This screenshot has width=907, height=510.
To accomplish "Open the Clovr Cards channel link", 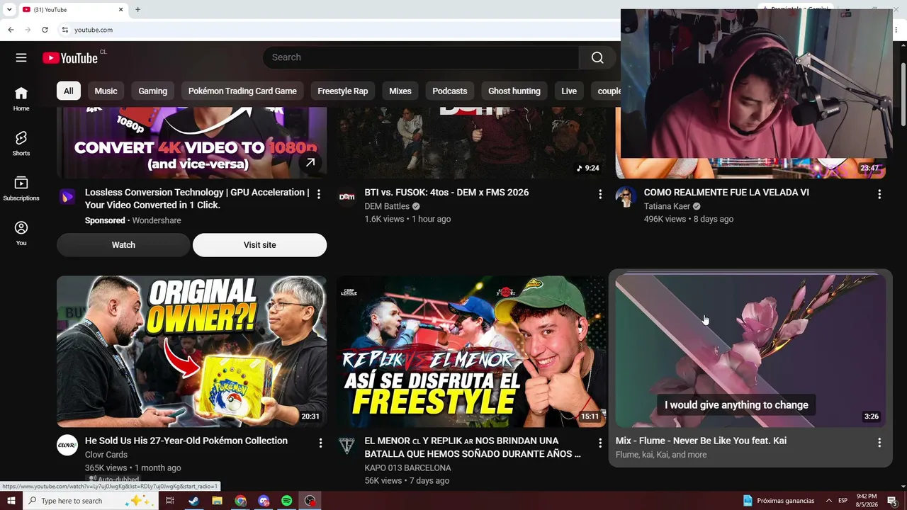I will click(106, 455).
